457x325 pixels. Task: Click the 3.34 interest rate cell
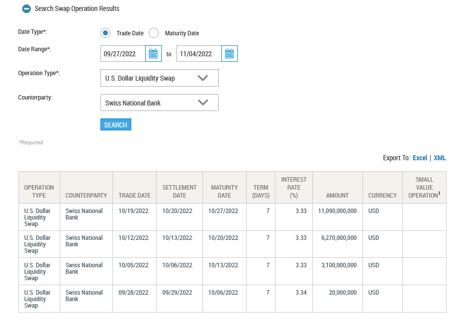(x=301, y=293)
